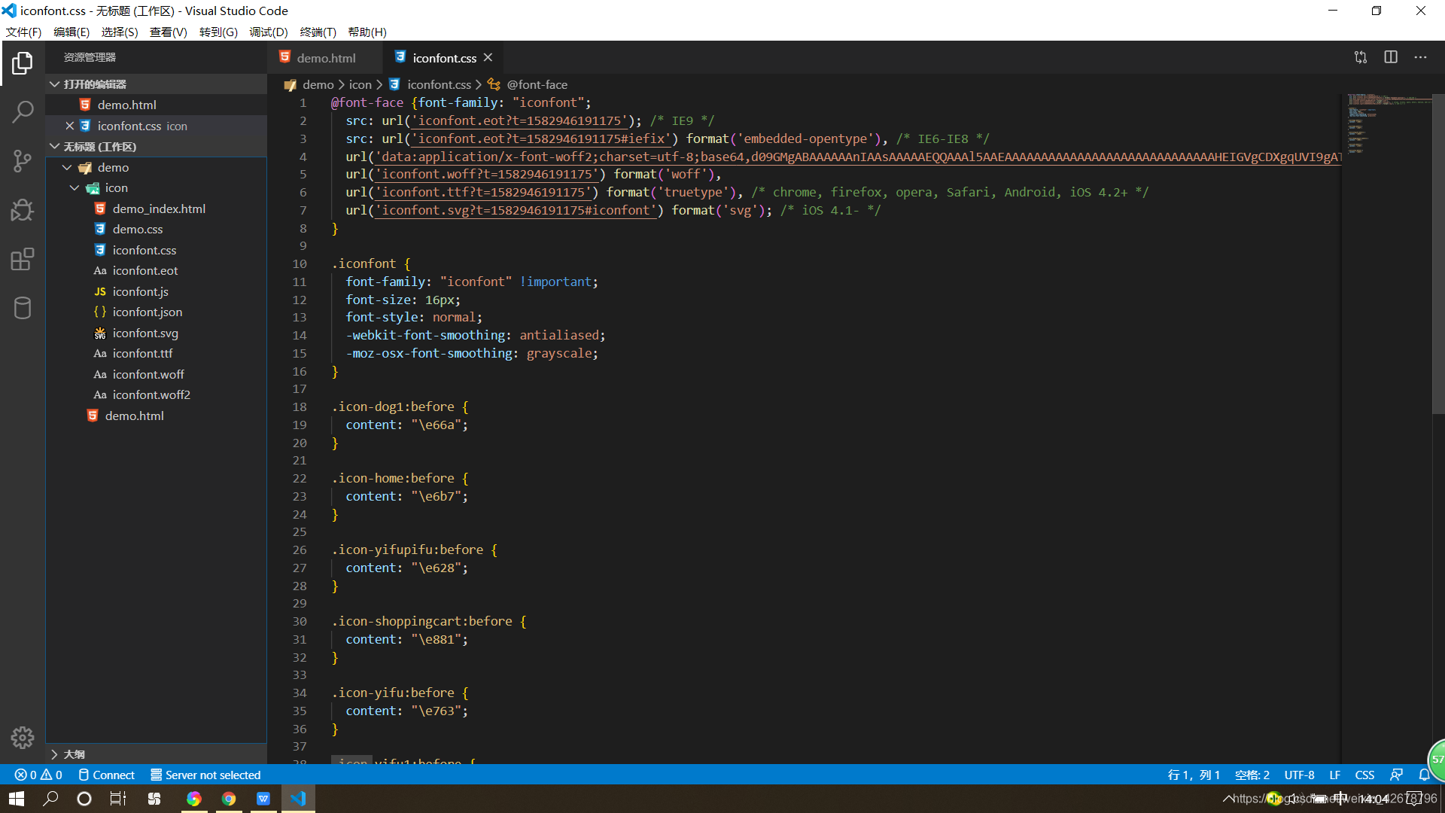Open iconfont.js in the file tree
The width and height of the screenshot is (1445, 813).
(x=156, y=291)
